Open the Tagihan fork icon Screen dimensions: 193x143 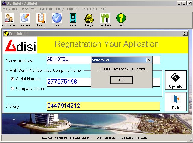tap(105, 18)
